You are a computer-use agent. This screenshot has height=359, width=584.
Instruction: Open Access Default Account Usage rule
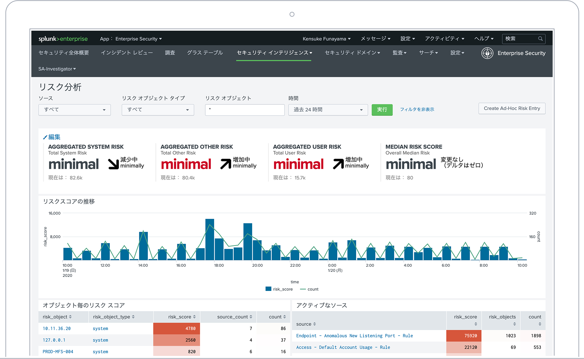point(343,347)
